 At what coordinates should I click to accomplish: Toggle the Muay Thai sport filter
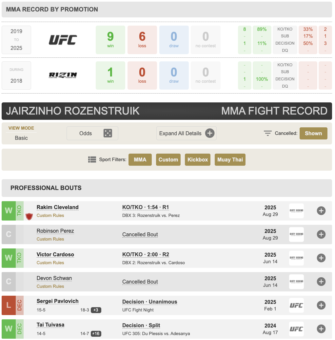230,160
